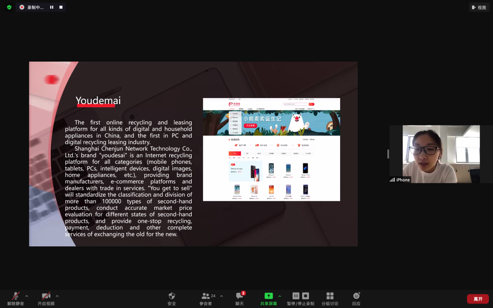493x308 pixels.
Task: Expand the share screen options arrow
Action: [279, 296]
